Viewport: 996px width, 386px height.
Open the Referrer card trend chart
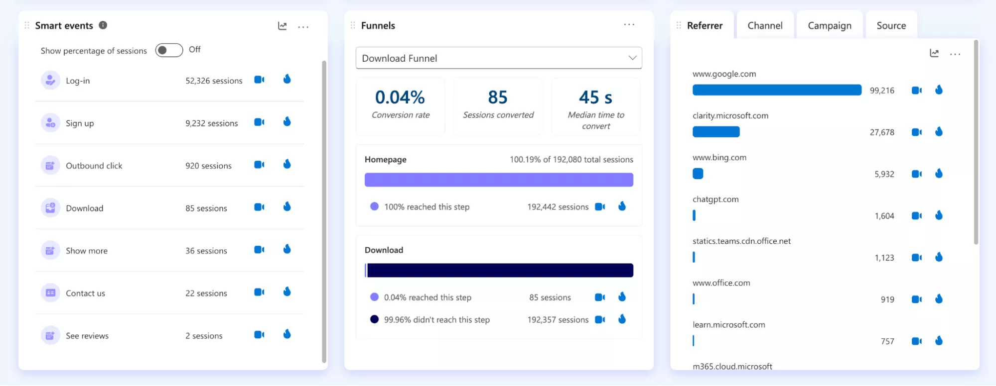(934, 53)
